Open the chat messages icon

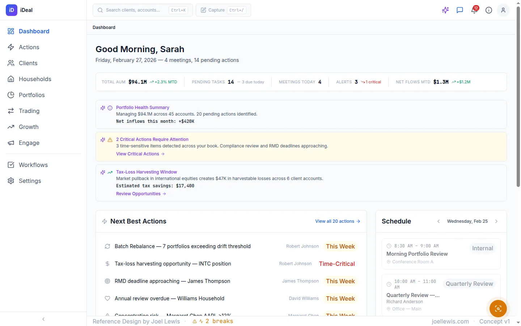(459, 10)
